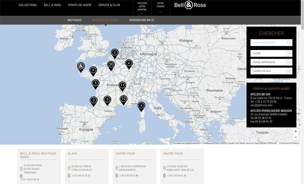
Task: Click the sav@bellross.com email link
Action: (x=261, y=105)
